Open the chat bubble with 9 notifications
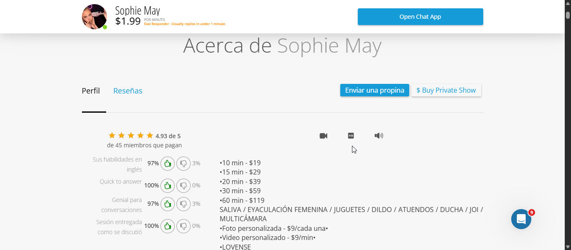This screenshot has height=250, width=571. point(521,219)
